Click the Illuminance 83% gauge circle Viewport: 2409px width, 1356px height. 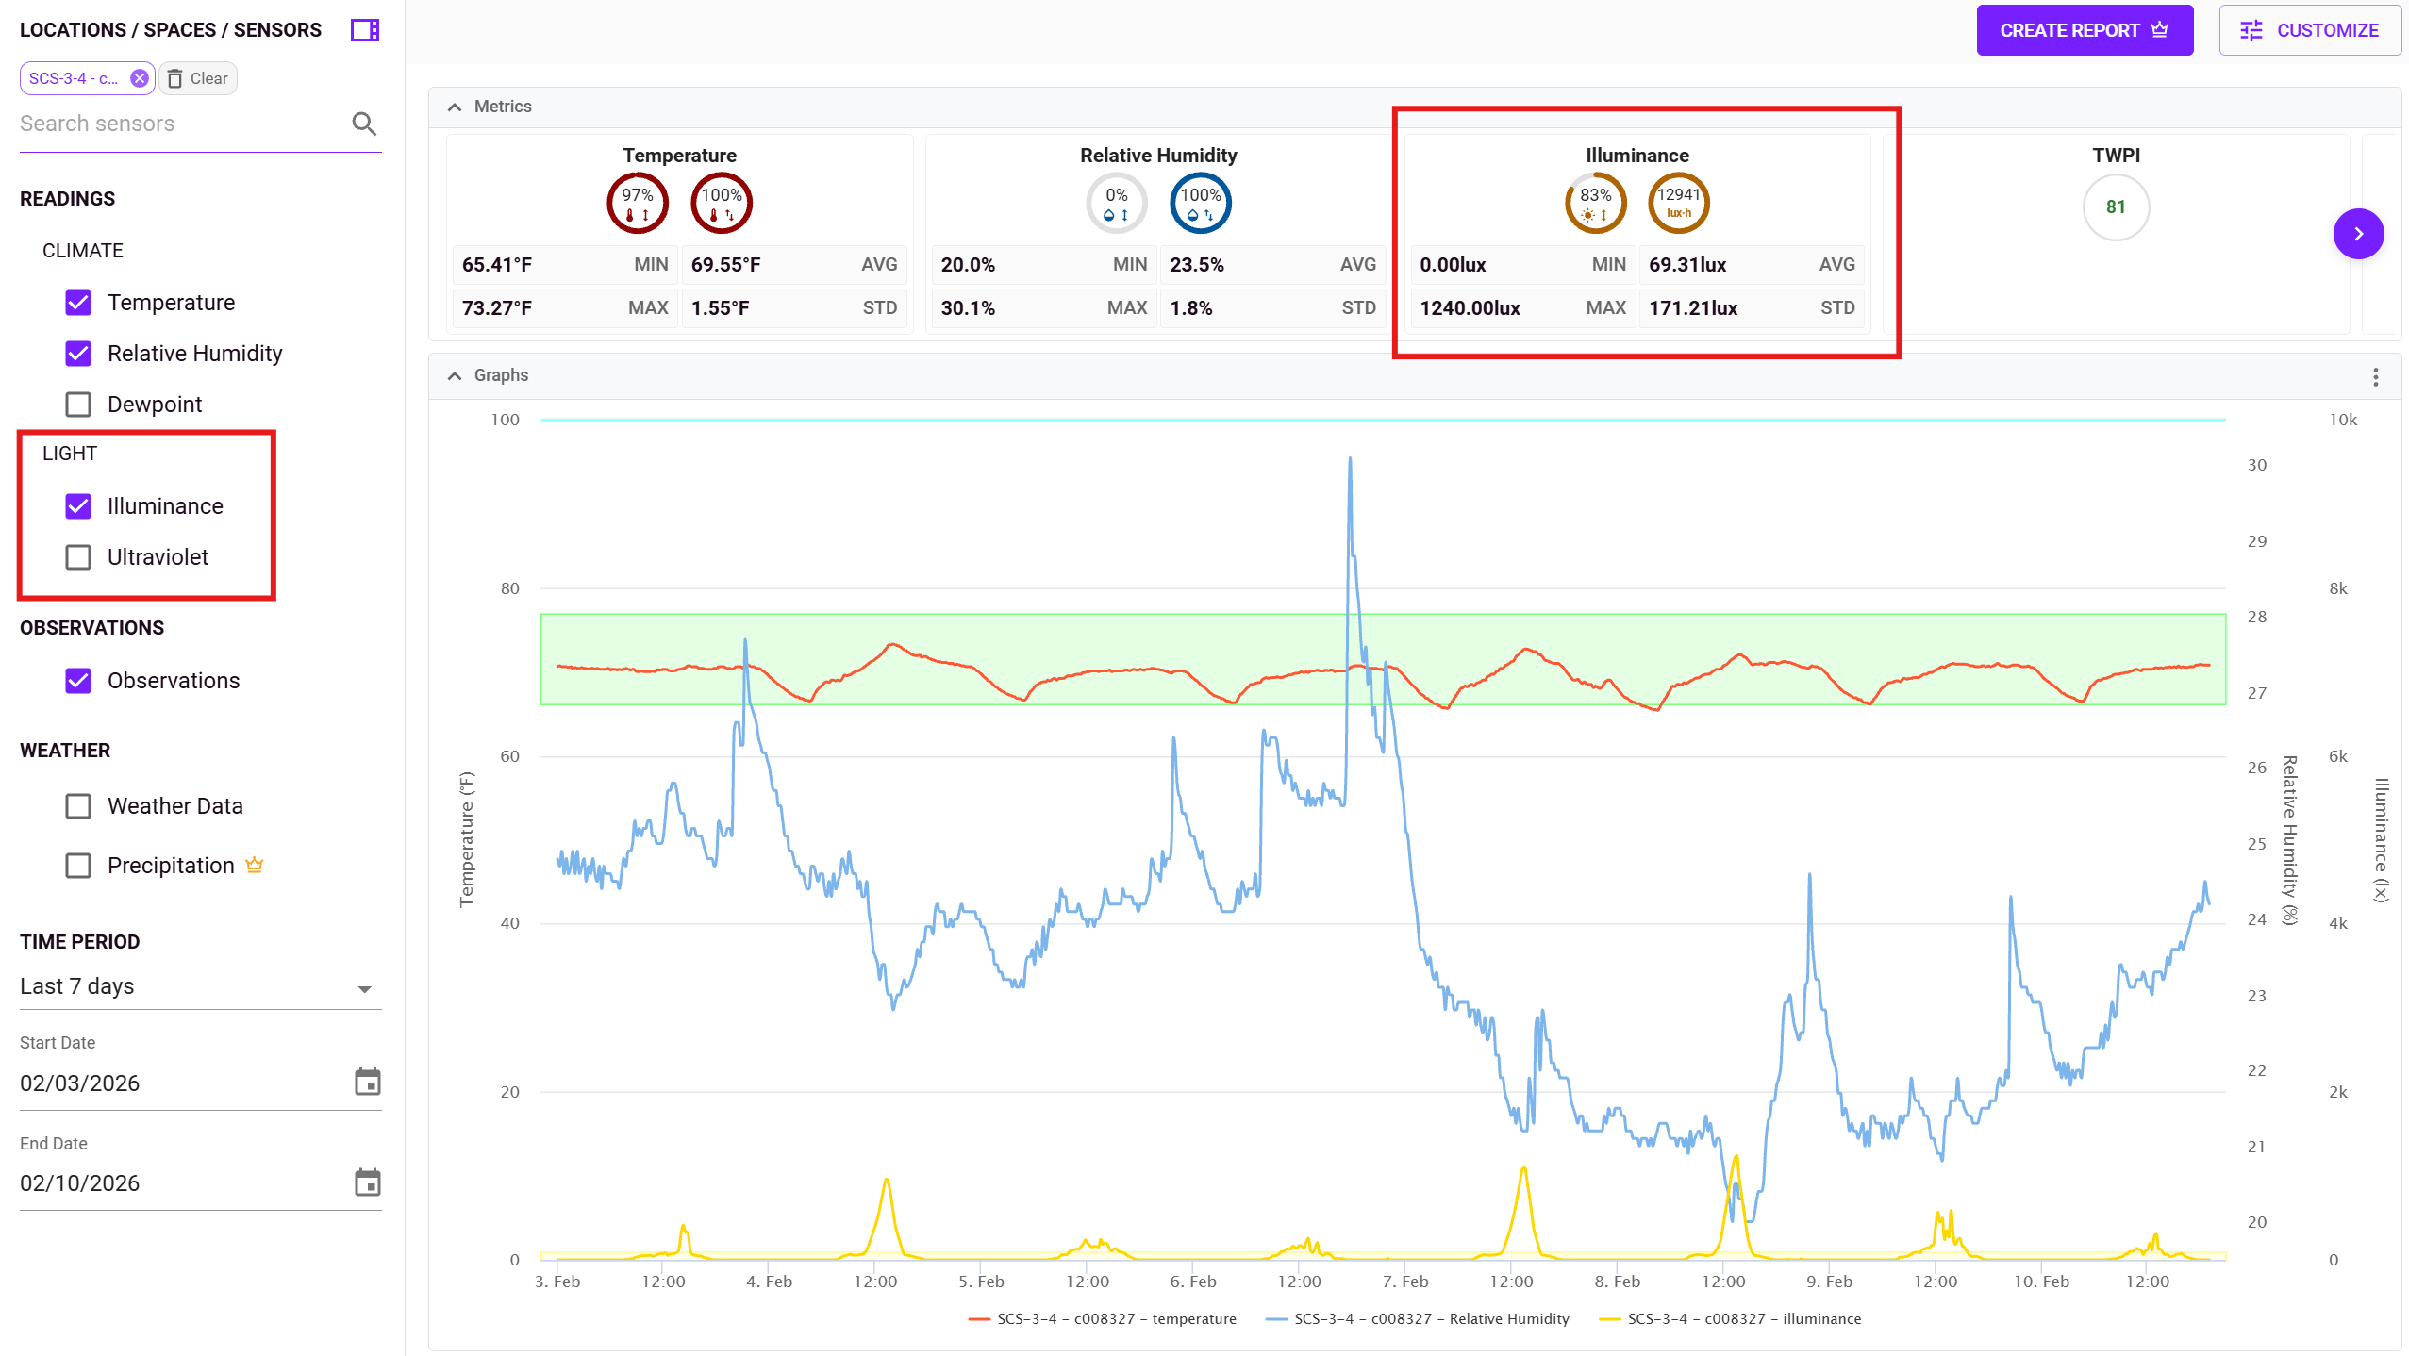[1595, 203]
